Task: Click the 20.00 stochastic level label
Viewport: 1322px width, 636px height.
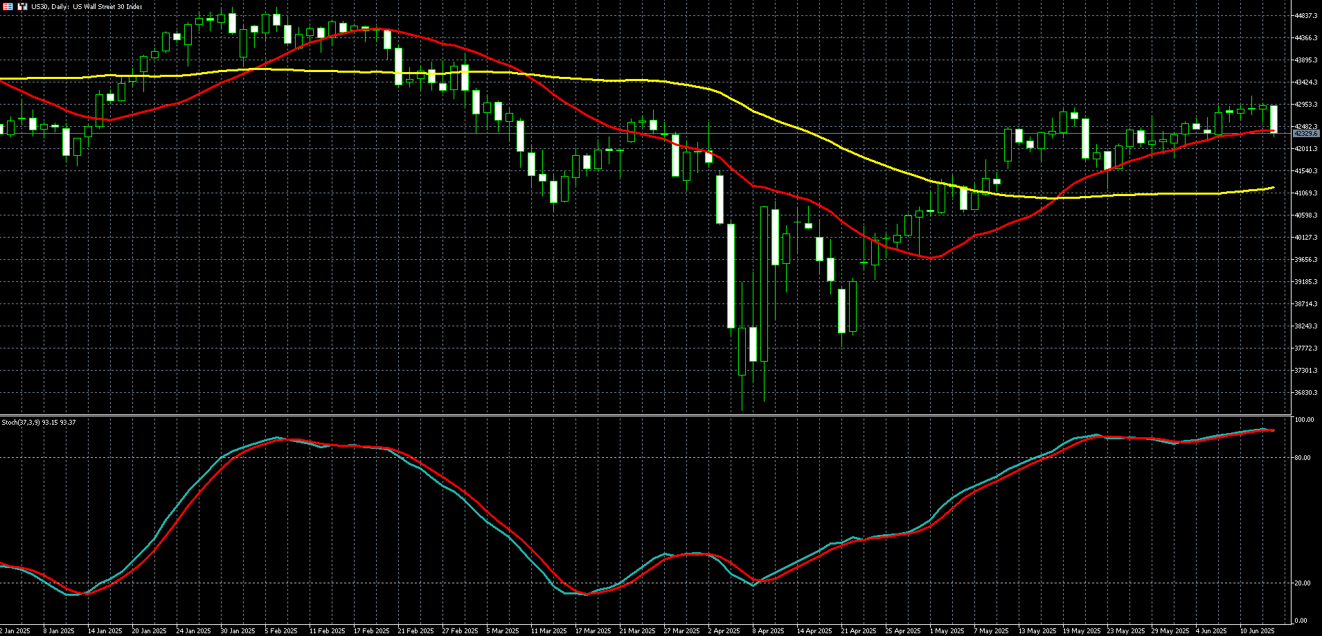Action: 1302,583
